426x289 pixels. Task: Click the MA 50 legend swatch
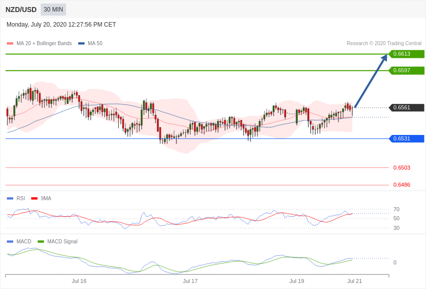(x=81, y=44)
